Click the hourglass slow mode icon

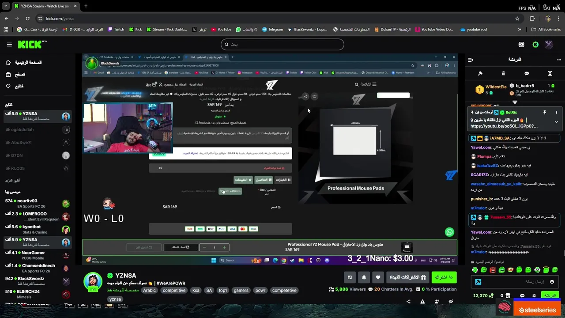pyautogui.click(x=550, y=73)
